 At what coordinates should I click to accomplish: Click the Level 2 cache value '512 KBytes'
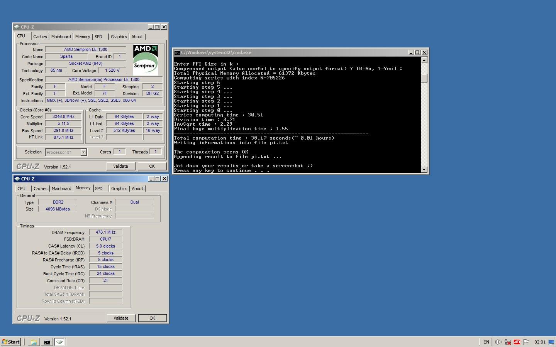coord(124,130)
